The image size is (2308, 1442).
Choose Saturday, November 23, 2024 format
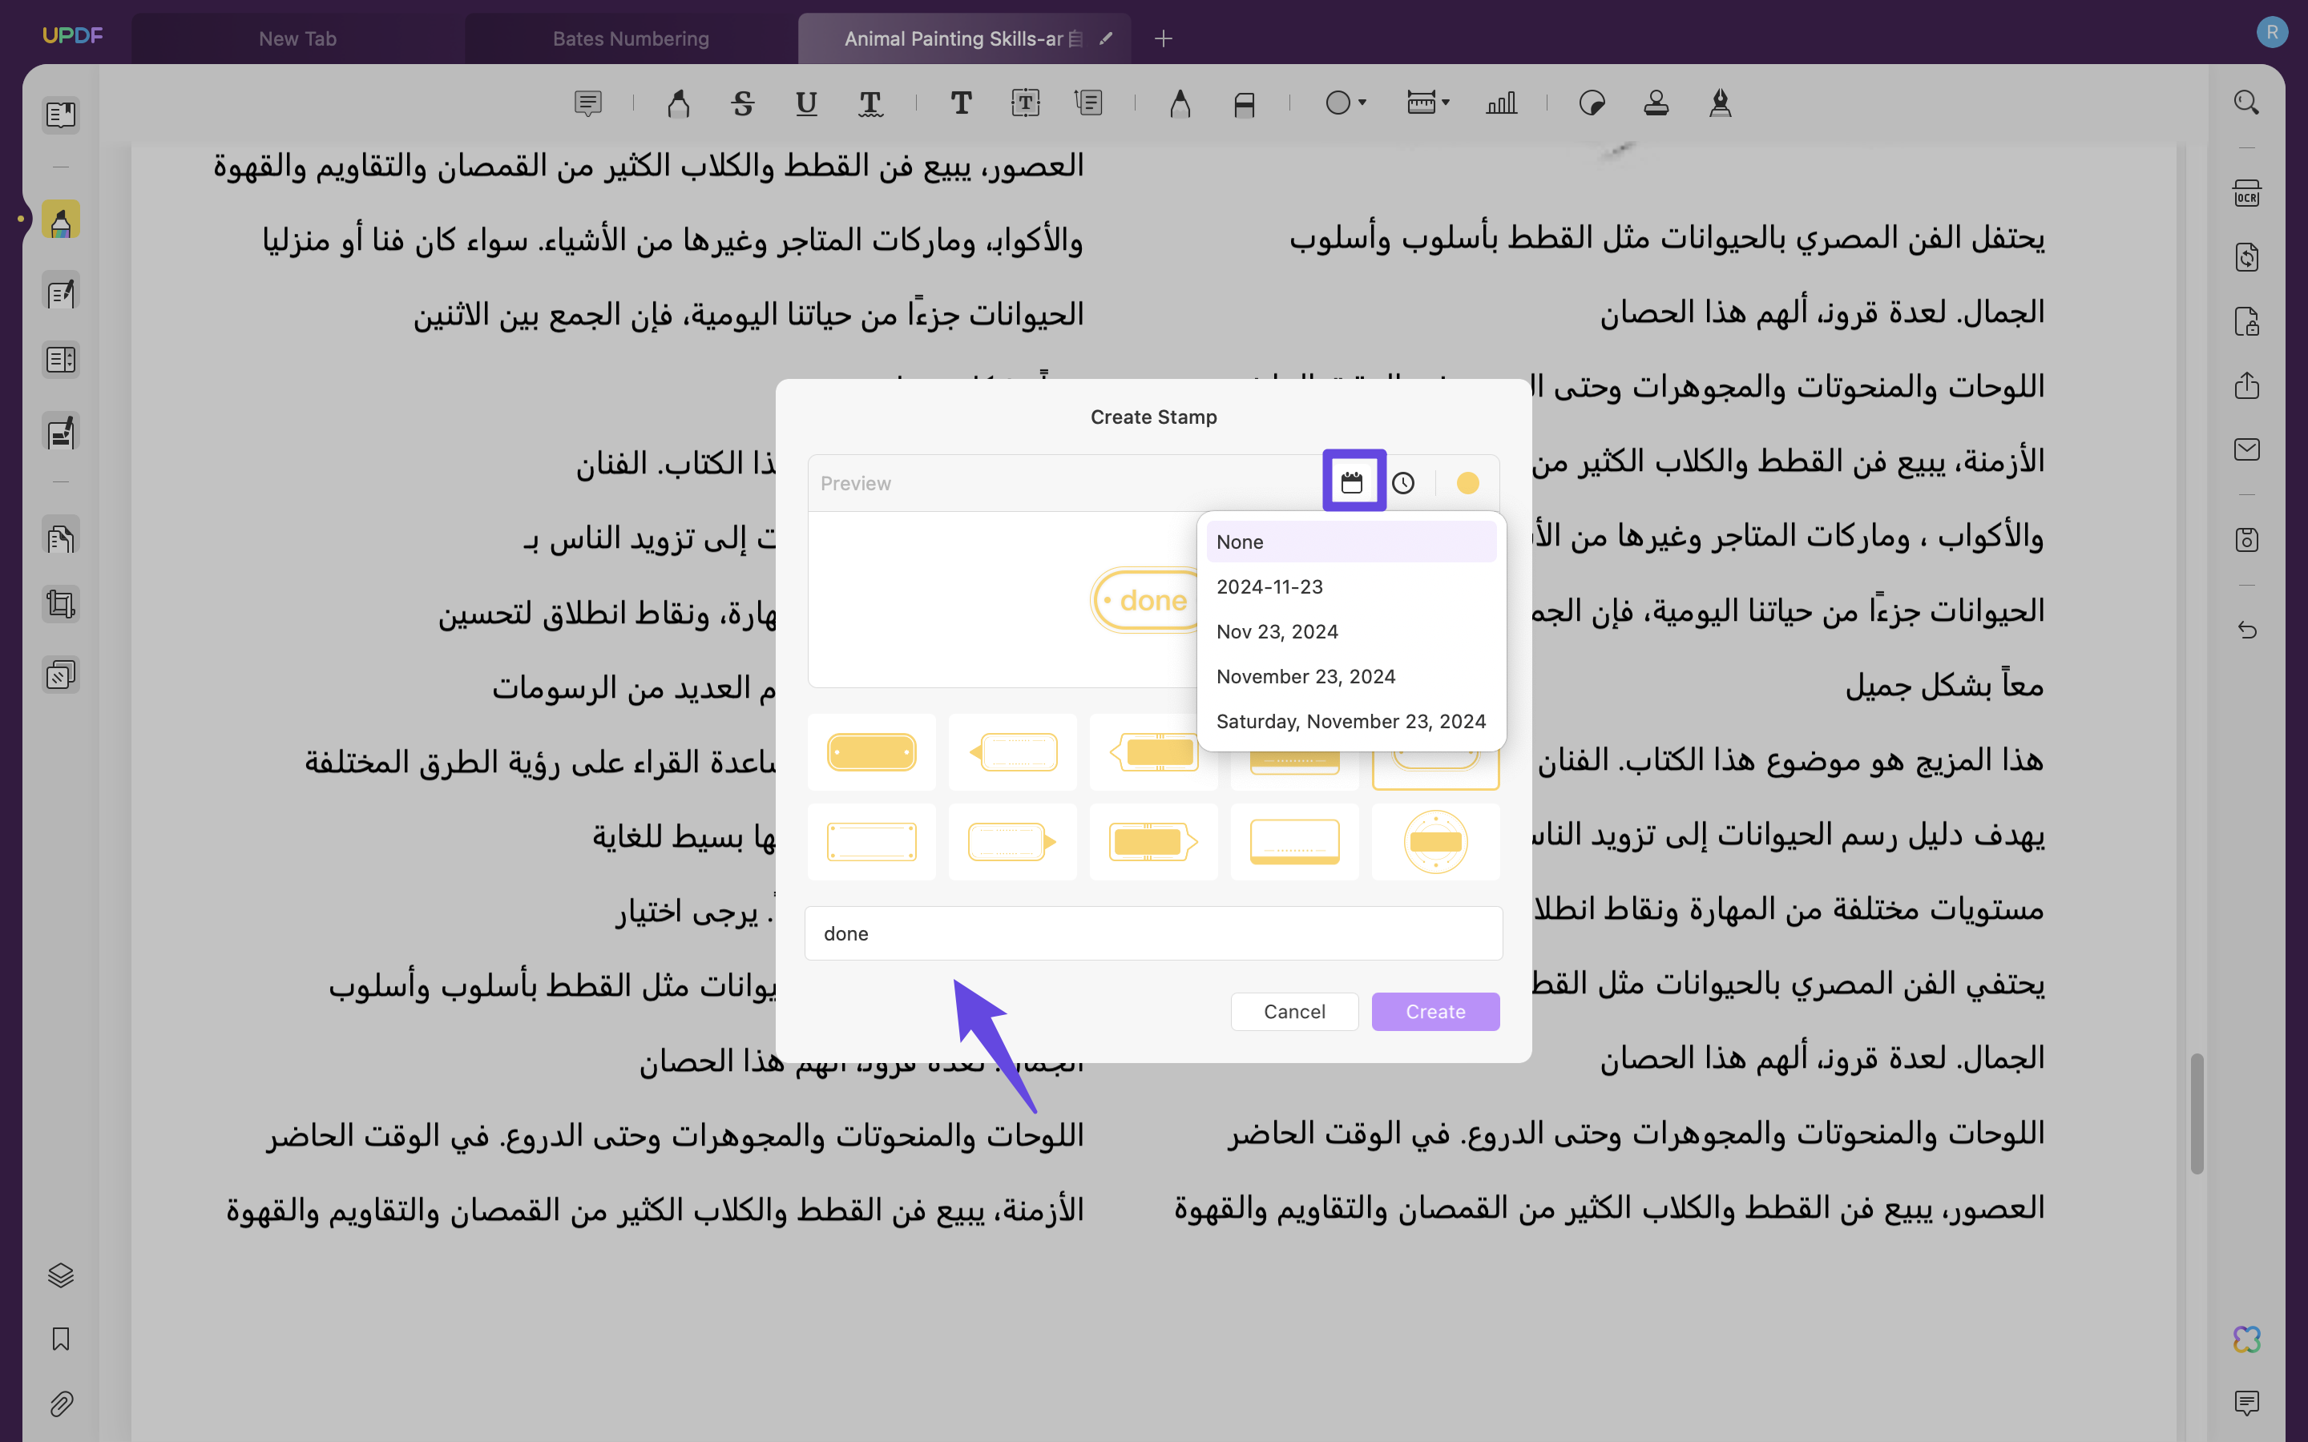[x=1350, y=721]
